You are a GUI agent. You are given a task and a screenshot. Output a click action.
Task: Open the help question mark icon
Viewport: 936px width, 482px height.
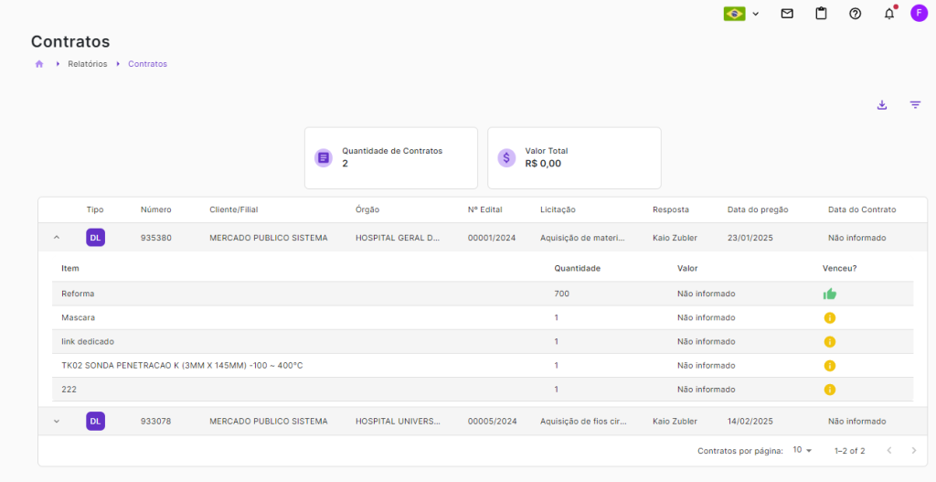click(x=856, y=14)
